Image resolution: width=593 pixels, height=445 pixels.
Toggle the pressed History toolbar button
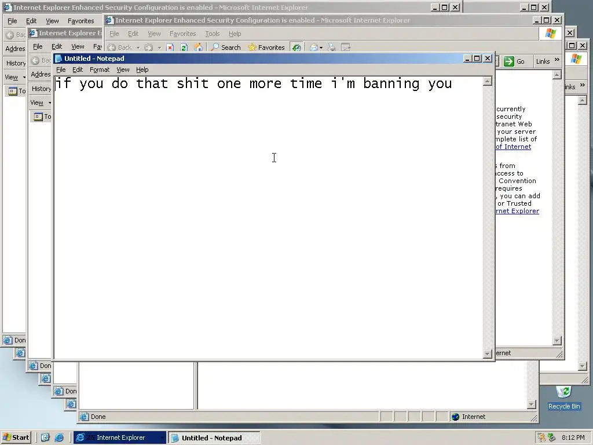tap(296, 48)
